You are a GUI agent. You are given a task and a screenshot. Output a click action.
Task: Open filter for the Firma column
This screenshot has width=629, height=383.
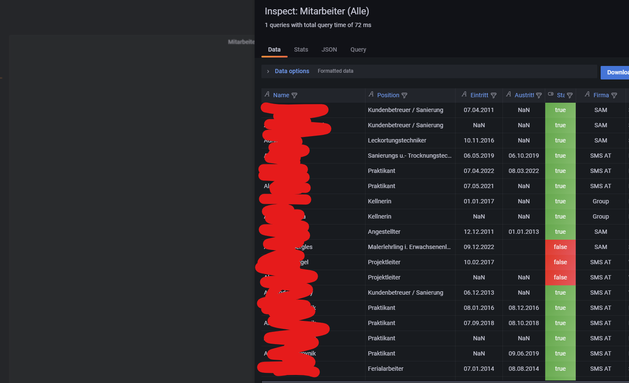[614, 95]
